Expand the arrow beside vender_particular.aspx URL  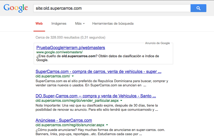point(121,101)
